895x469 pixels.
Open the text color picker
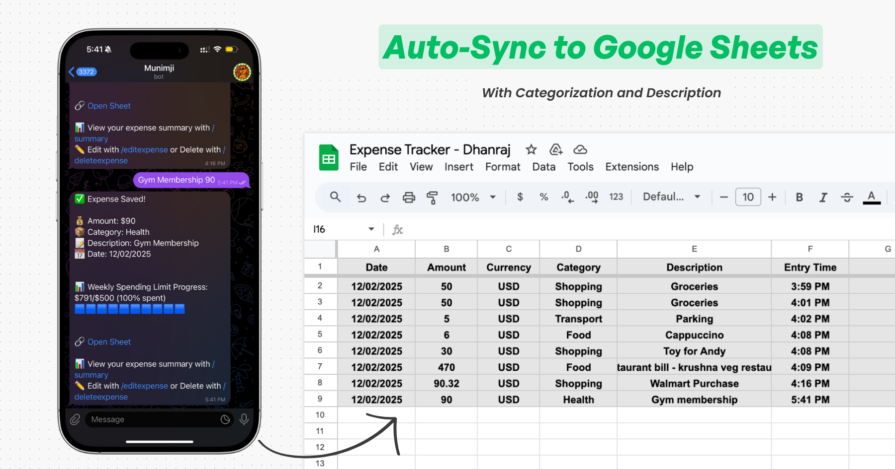pyautogui.click(x=871, y=197)
